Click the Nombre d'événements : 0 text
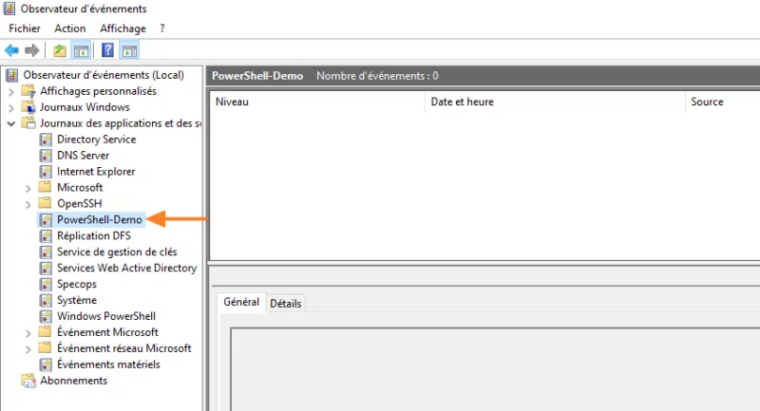The image size is (760, 411). click(x=377, y=76)
